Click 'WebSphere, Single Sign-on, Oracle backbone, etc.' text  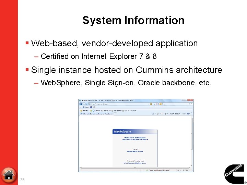tap(126, 83)
